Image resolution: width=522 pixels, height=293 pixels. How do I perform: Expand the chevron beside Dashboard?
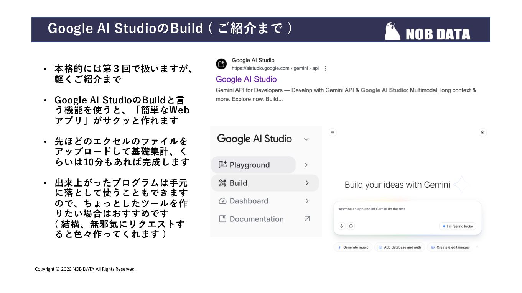tap(307, 201)
